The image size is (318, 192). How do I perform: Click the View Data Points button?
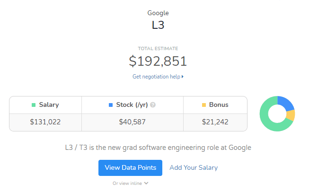(130, 168)
